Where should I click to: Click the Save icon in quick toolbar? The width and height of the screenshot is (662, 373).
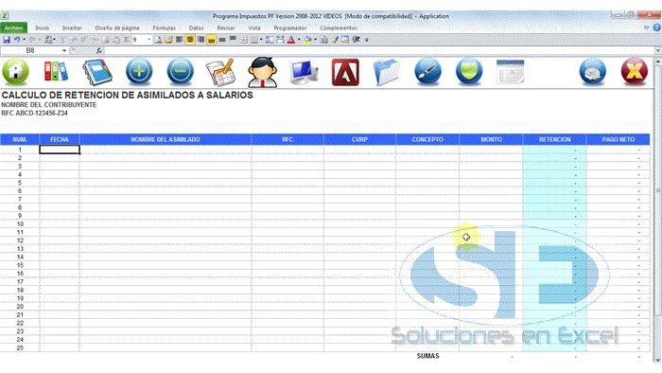pyautogui.click(x=7, y=40)
